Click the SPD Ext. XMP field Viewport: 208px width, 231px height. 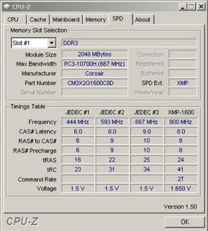click(183, 83)
